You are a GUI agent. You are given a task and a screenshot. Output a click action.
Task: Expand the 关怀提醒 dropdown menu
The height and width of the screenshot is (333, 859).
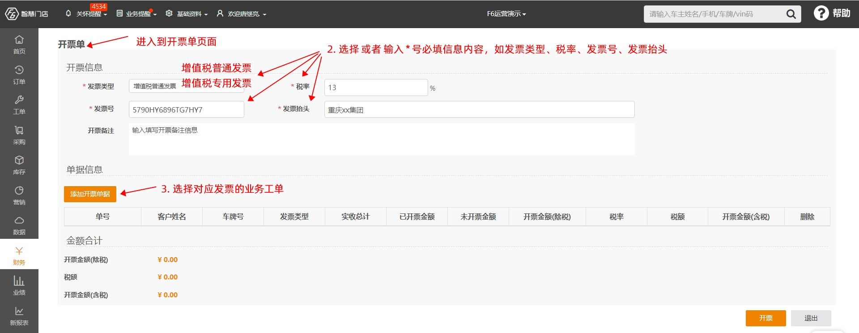[86, 14]
